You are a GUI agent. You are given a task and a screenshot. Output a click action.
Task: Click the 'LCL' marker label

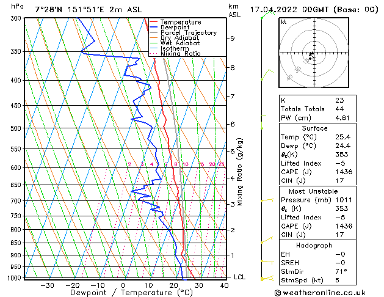click(x=239, y=277)
